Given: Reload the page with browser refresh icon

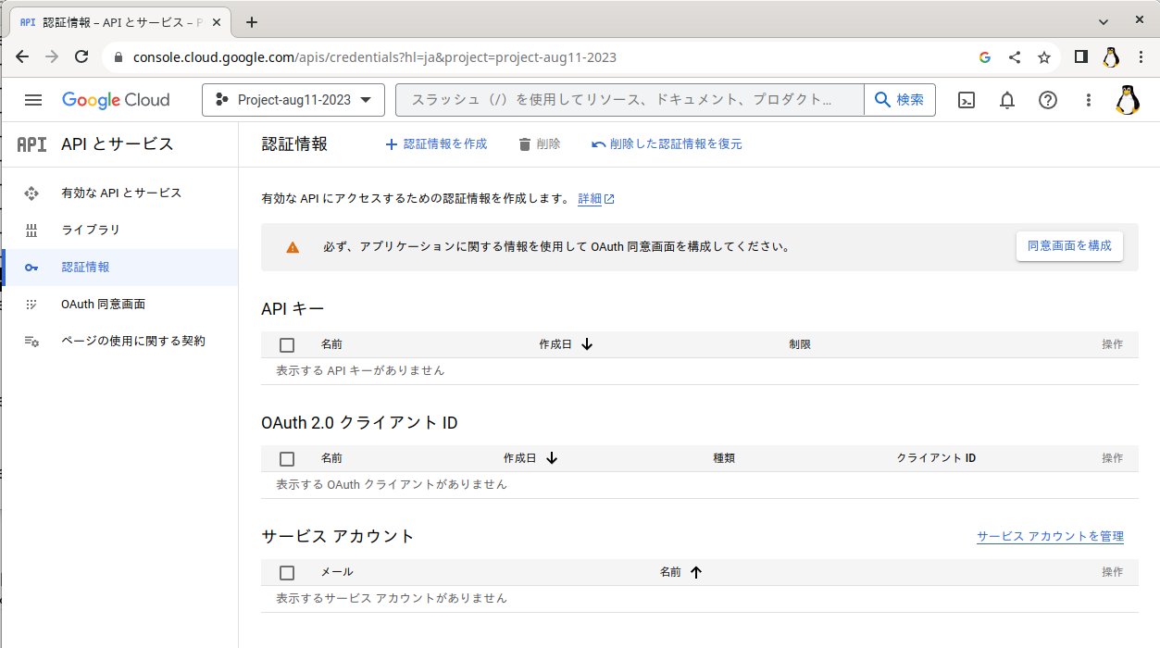Looking at the screenshot, I should pos(81,56).
